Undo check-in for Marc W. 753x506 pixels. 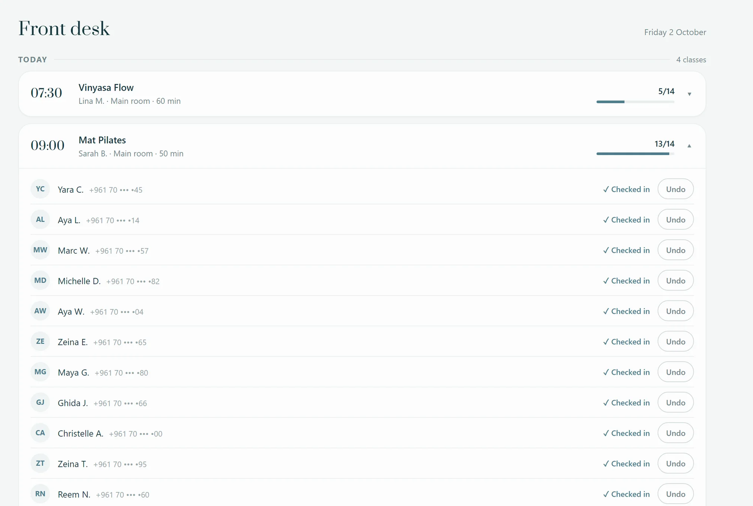tap(675, 250)
